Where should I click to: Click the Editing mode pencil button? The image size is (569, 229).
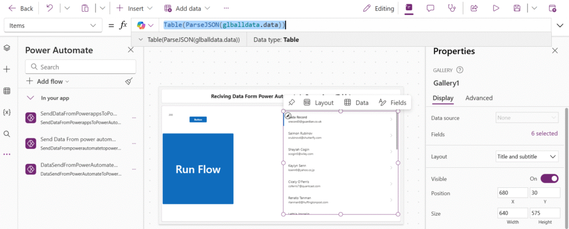click(378, 8)
